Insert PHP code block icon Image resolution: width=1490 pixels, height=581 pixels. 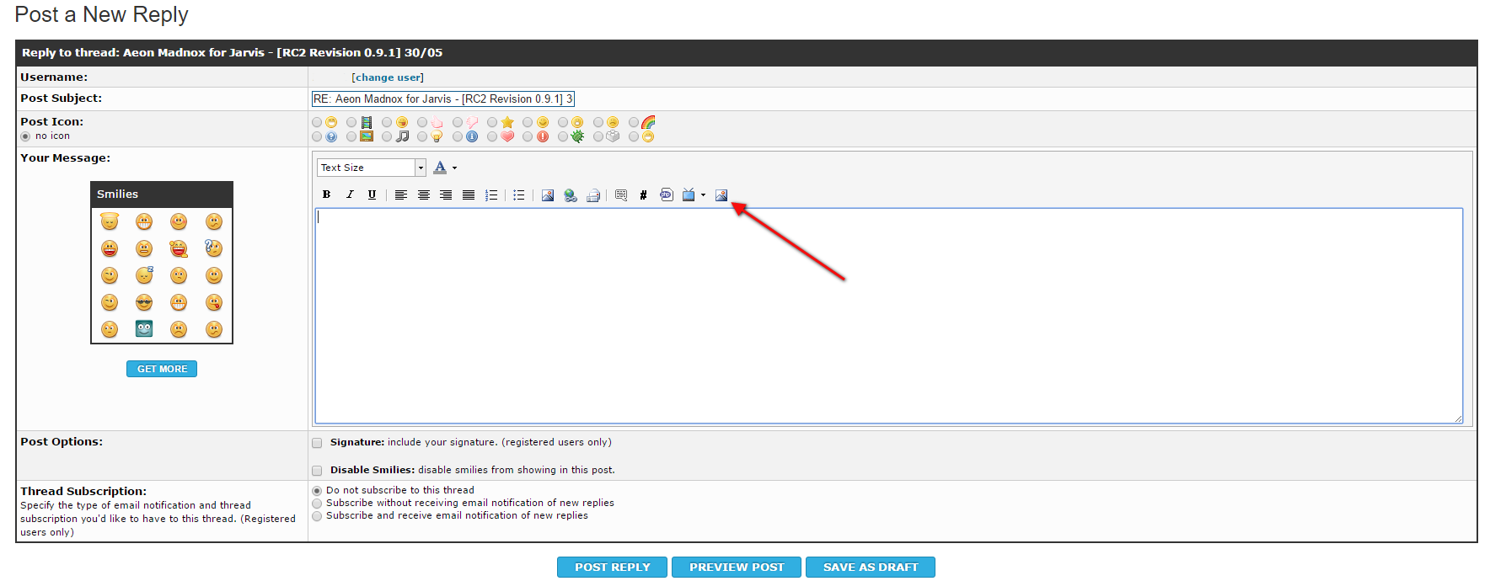tap(666, 195)
